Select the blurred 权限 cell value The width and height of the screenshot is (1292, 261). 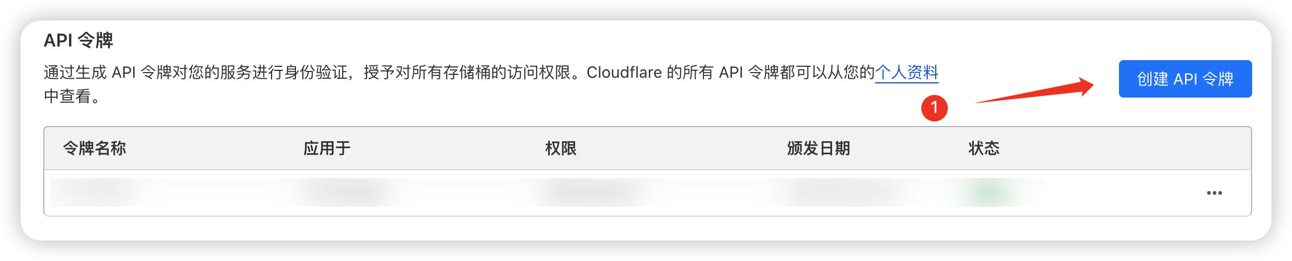592,193
